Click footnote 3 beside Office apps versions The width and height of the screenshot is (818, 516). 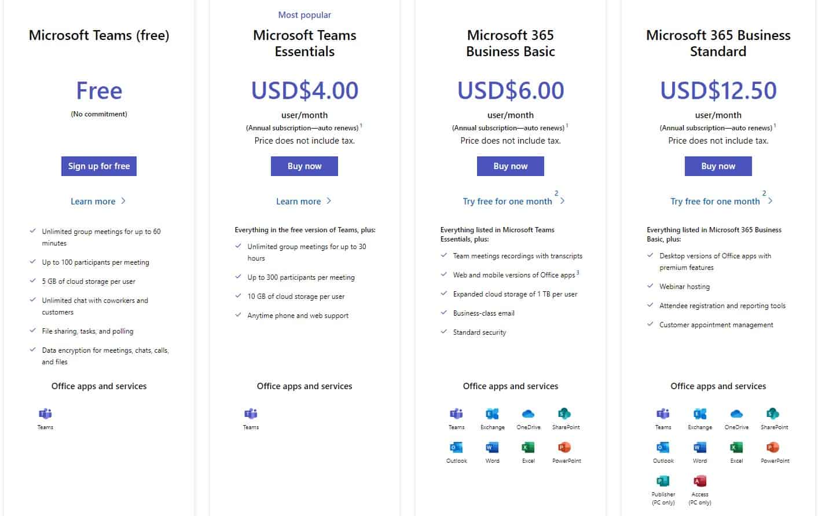[578, 272]
